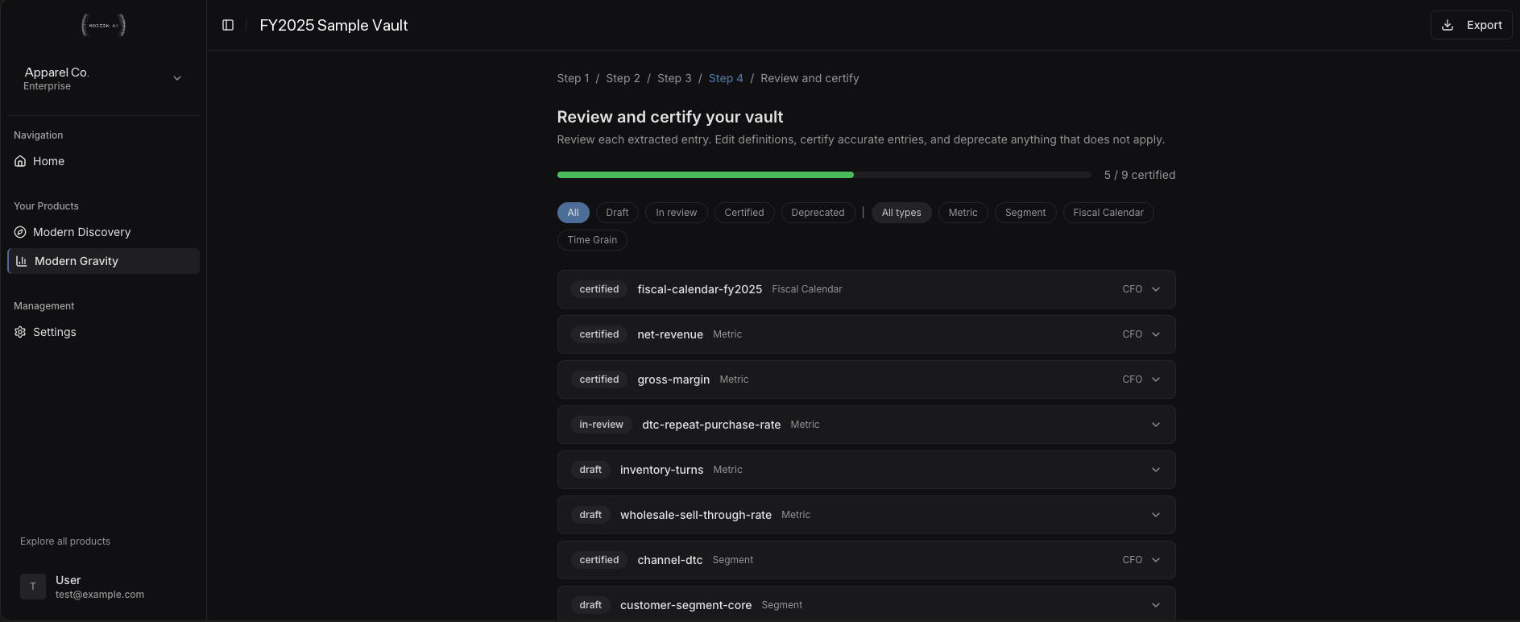Filter entries by Certified status
This screenshot has width=1520, height=622.
click(x=744, y=213)
